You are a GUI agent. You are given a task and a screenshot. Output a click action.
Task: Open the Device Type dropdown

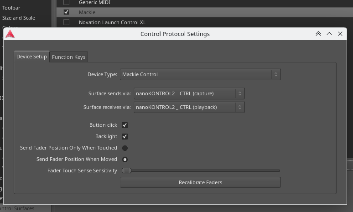200,74
